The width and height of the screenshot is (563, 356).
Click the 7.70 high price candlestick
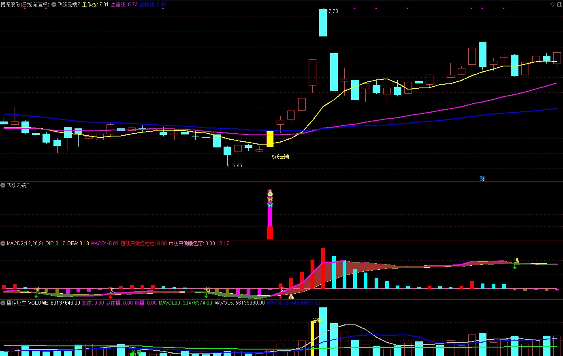pyautogui.click(x=323, y=23)
